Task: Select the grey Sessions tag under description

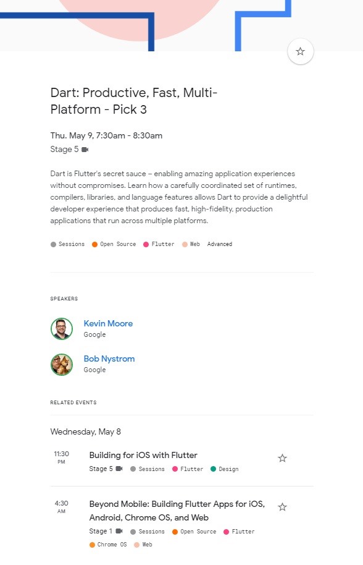Action: 68,244
